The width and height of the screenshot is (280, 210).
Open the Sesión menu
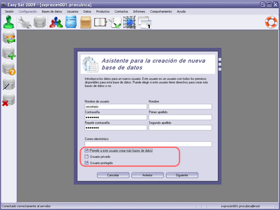coord(9,11)
